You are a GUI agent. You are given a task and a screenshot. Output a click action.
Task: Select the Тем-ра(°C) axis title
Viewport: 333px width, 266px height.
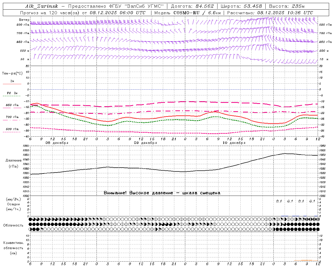pos(12,74)
